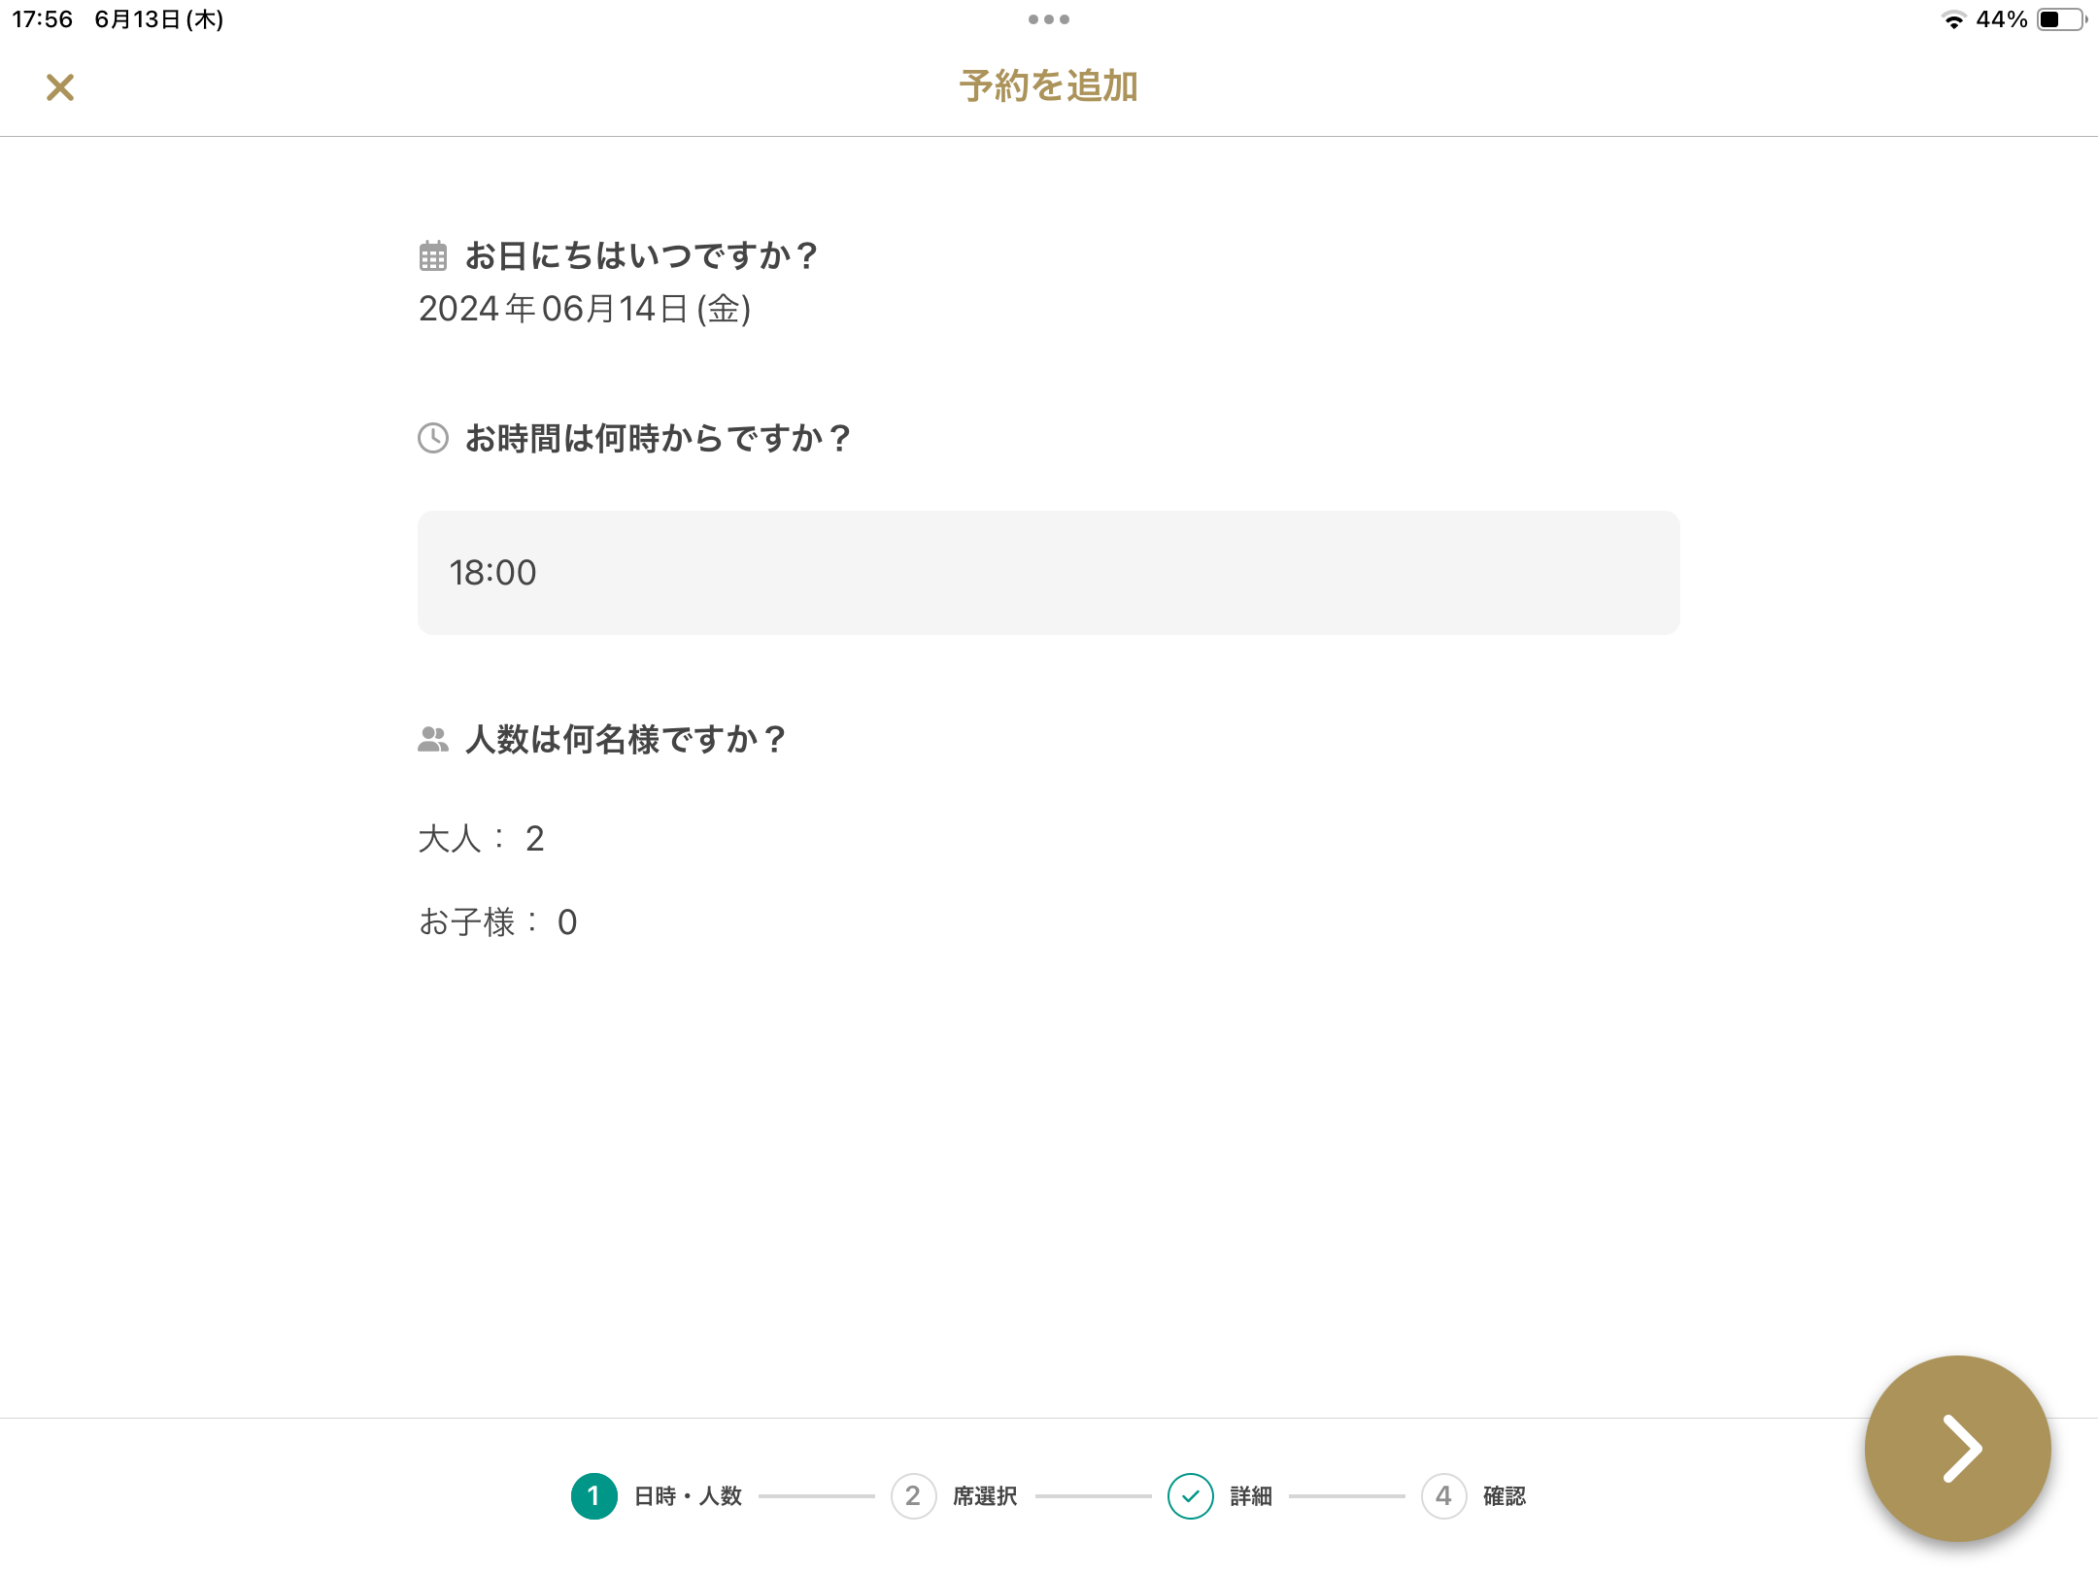Select the date 2024年06月14日 (金)

tap(585, 309)
